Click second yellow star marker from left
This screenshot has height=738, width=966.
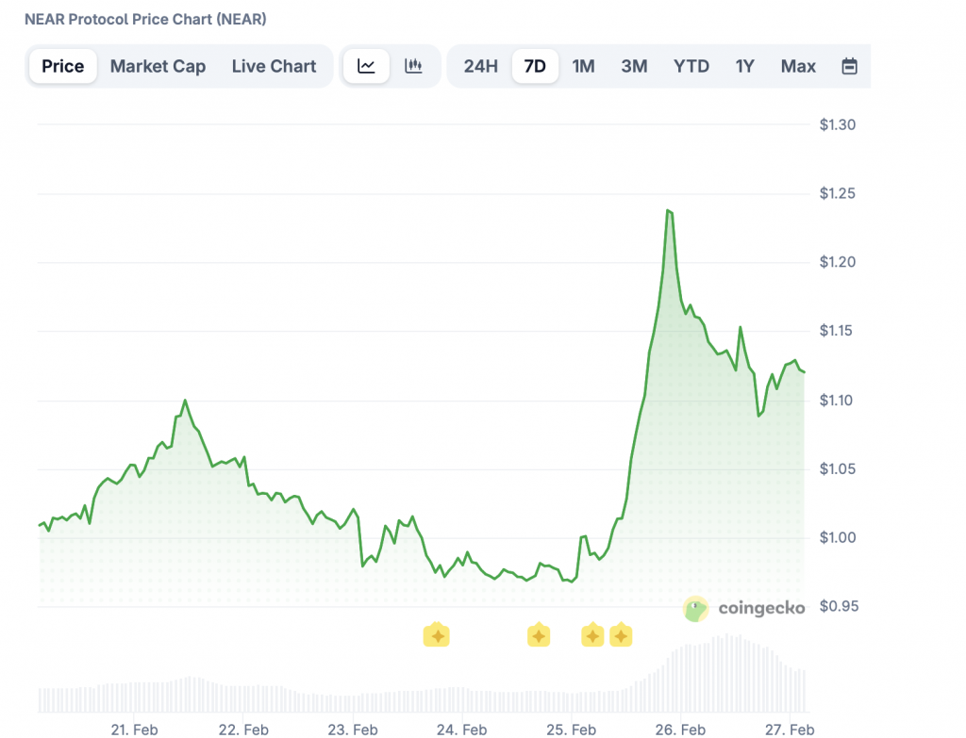point(538,635)
